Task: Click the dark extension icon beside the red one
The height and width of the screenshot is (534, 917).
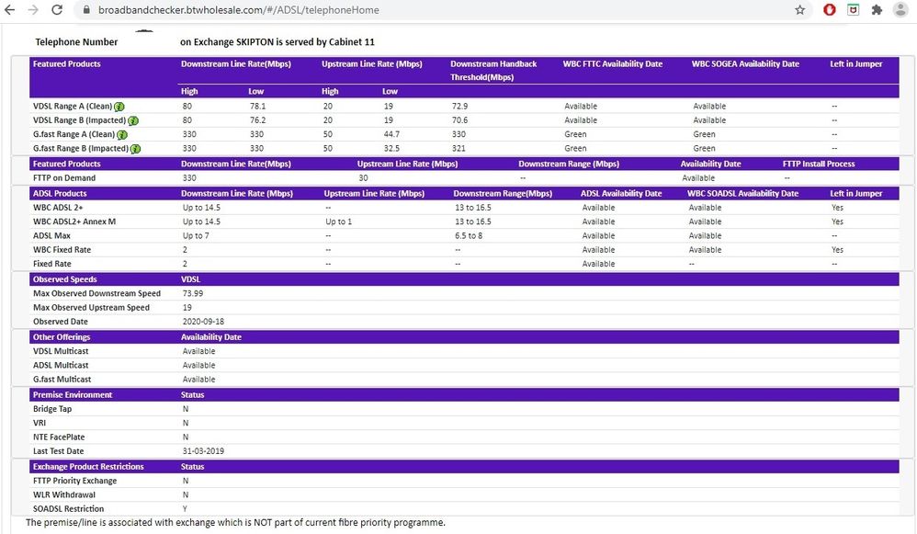Action: [x=854, y=10]
